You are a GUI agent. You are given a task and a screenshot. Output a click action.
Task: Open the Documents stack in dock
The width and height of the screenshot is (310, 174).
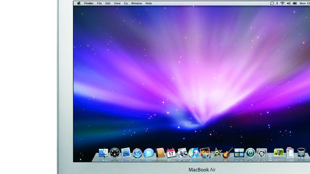tap(290, 153)
